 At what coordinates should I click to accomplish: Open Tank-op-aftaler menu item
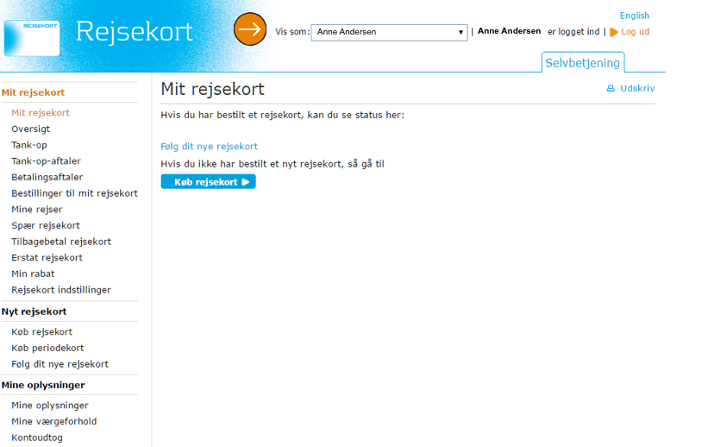point(46,161)
